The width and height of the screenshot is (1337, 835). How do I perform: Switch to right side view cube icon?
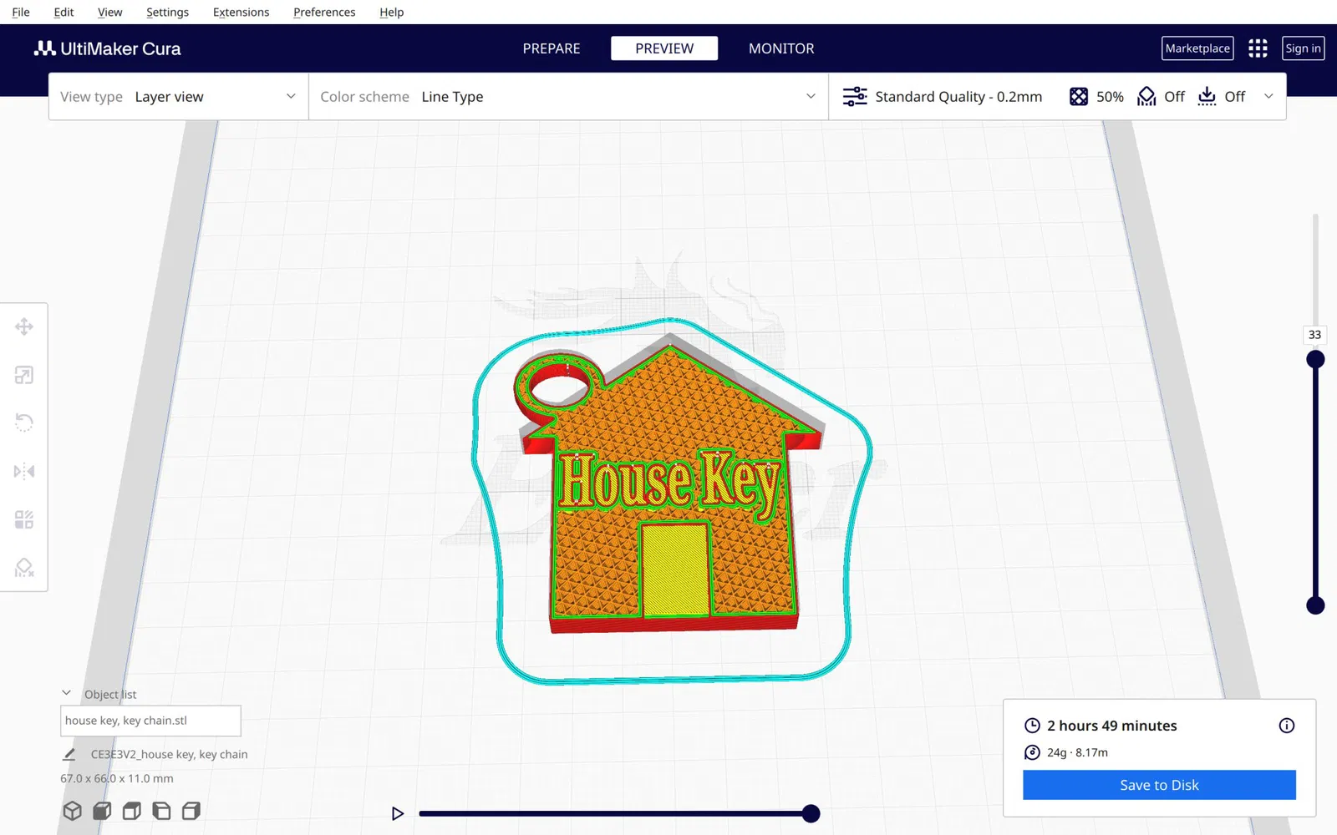[x=191, y=811]
